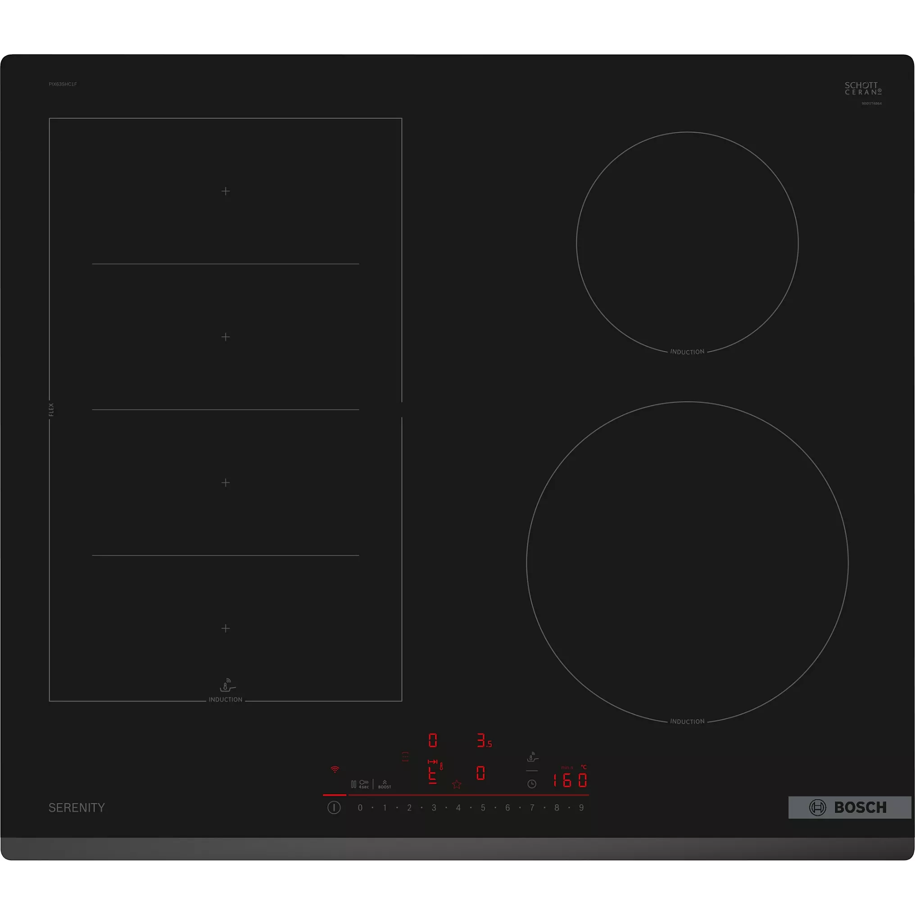Tap the small upper-right induction circle zone
915x915 pixels.
pyautogui.click(x=687, y=243)
